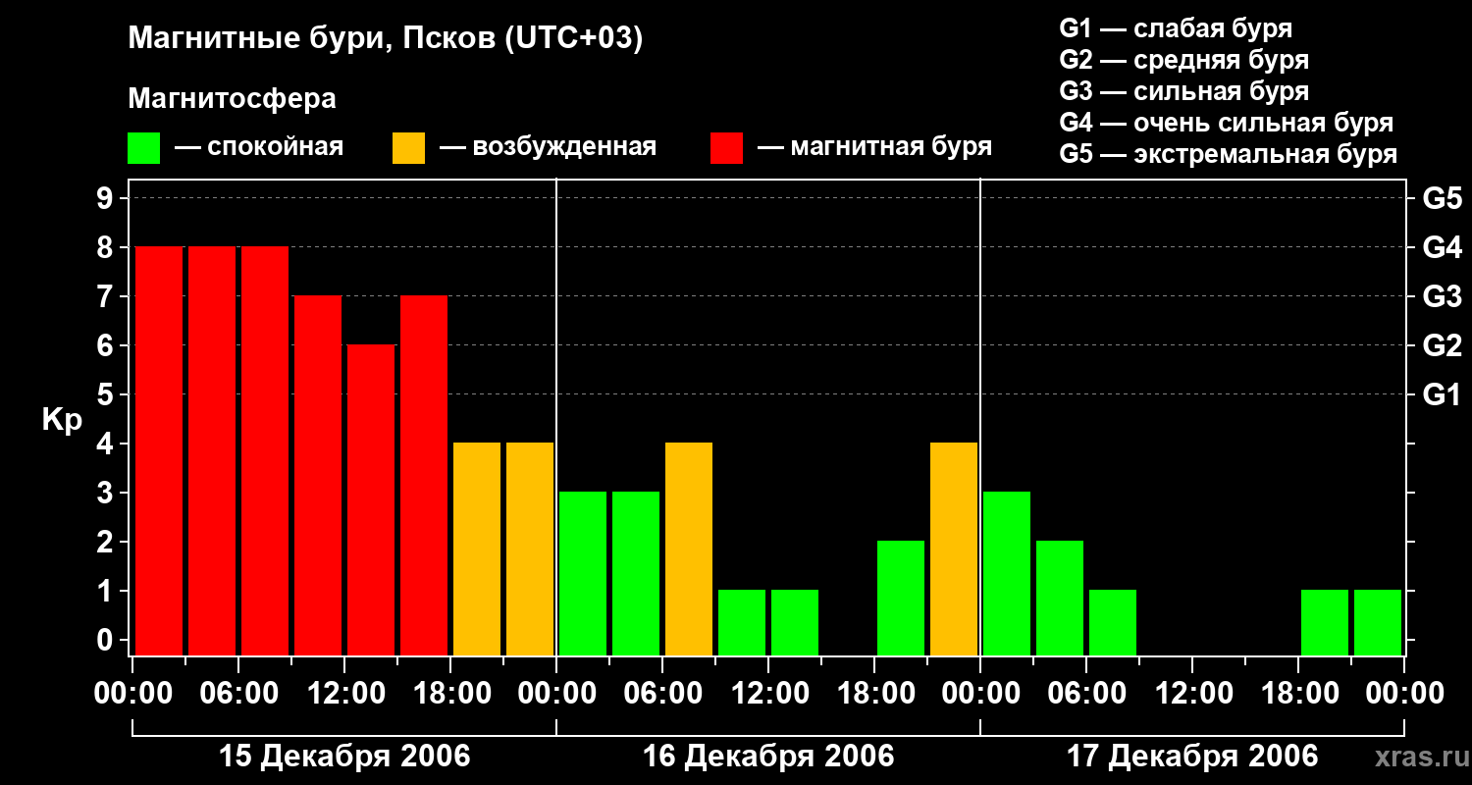Click the '12:00' time label for 17 December

pos(1192,694)
